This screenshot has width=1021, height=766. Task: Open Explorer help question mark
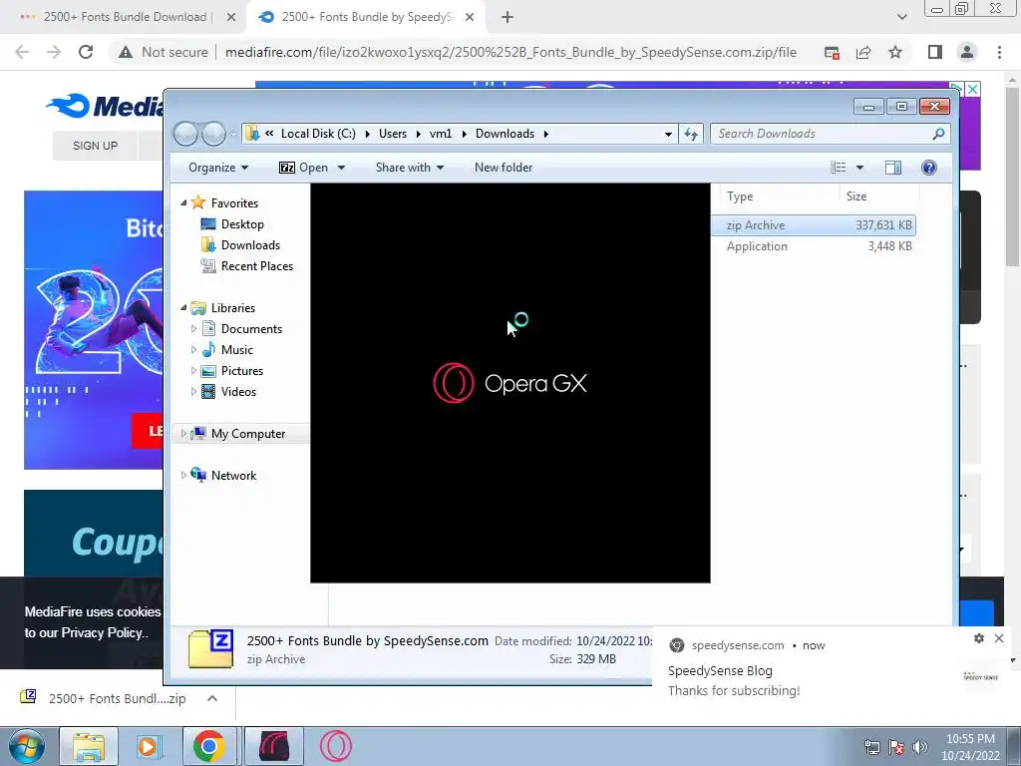(x=929, y=168)
